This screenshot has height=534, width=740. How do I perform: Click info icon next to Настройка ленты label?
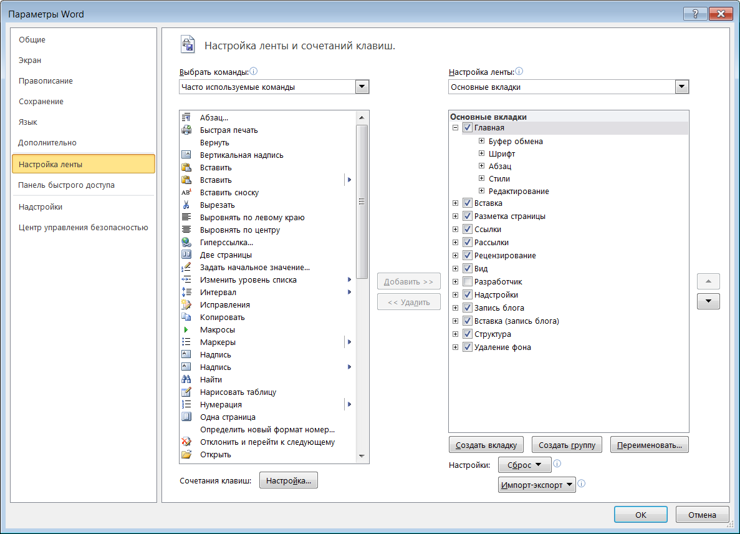point(519,71)
